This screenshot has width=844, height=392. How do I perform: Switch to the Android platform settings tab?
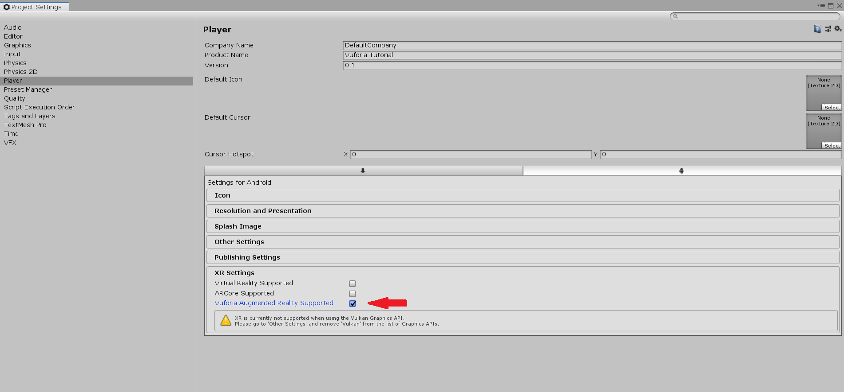(682, 171)
